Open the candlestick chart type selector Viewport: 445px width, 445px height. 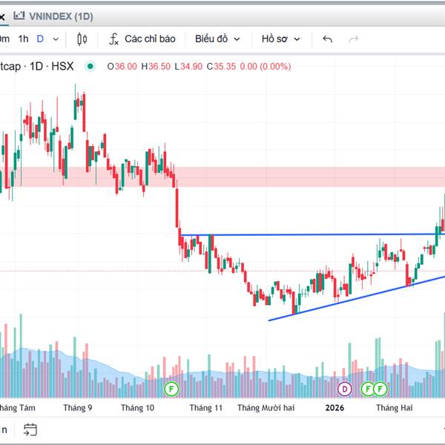pyautogui.click(x=82, y=39)
